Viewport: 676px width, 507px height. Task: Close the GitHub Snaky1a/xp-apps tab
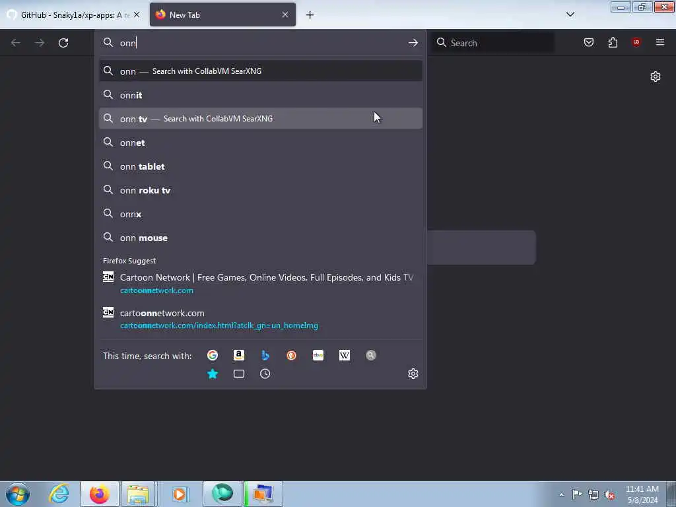[x=137, y=15]
